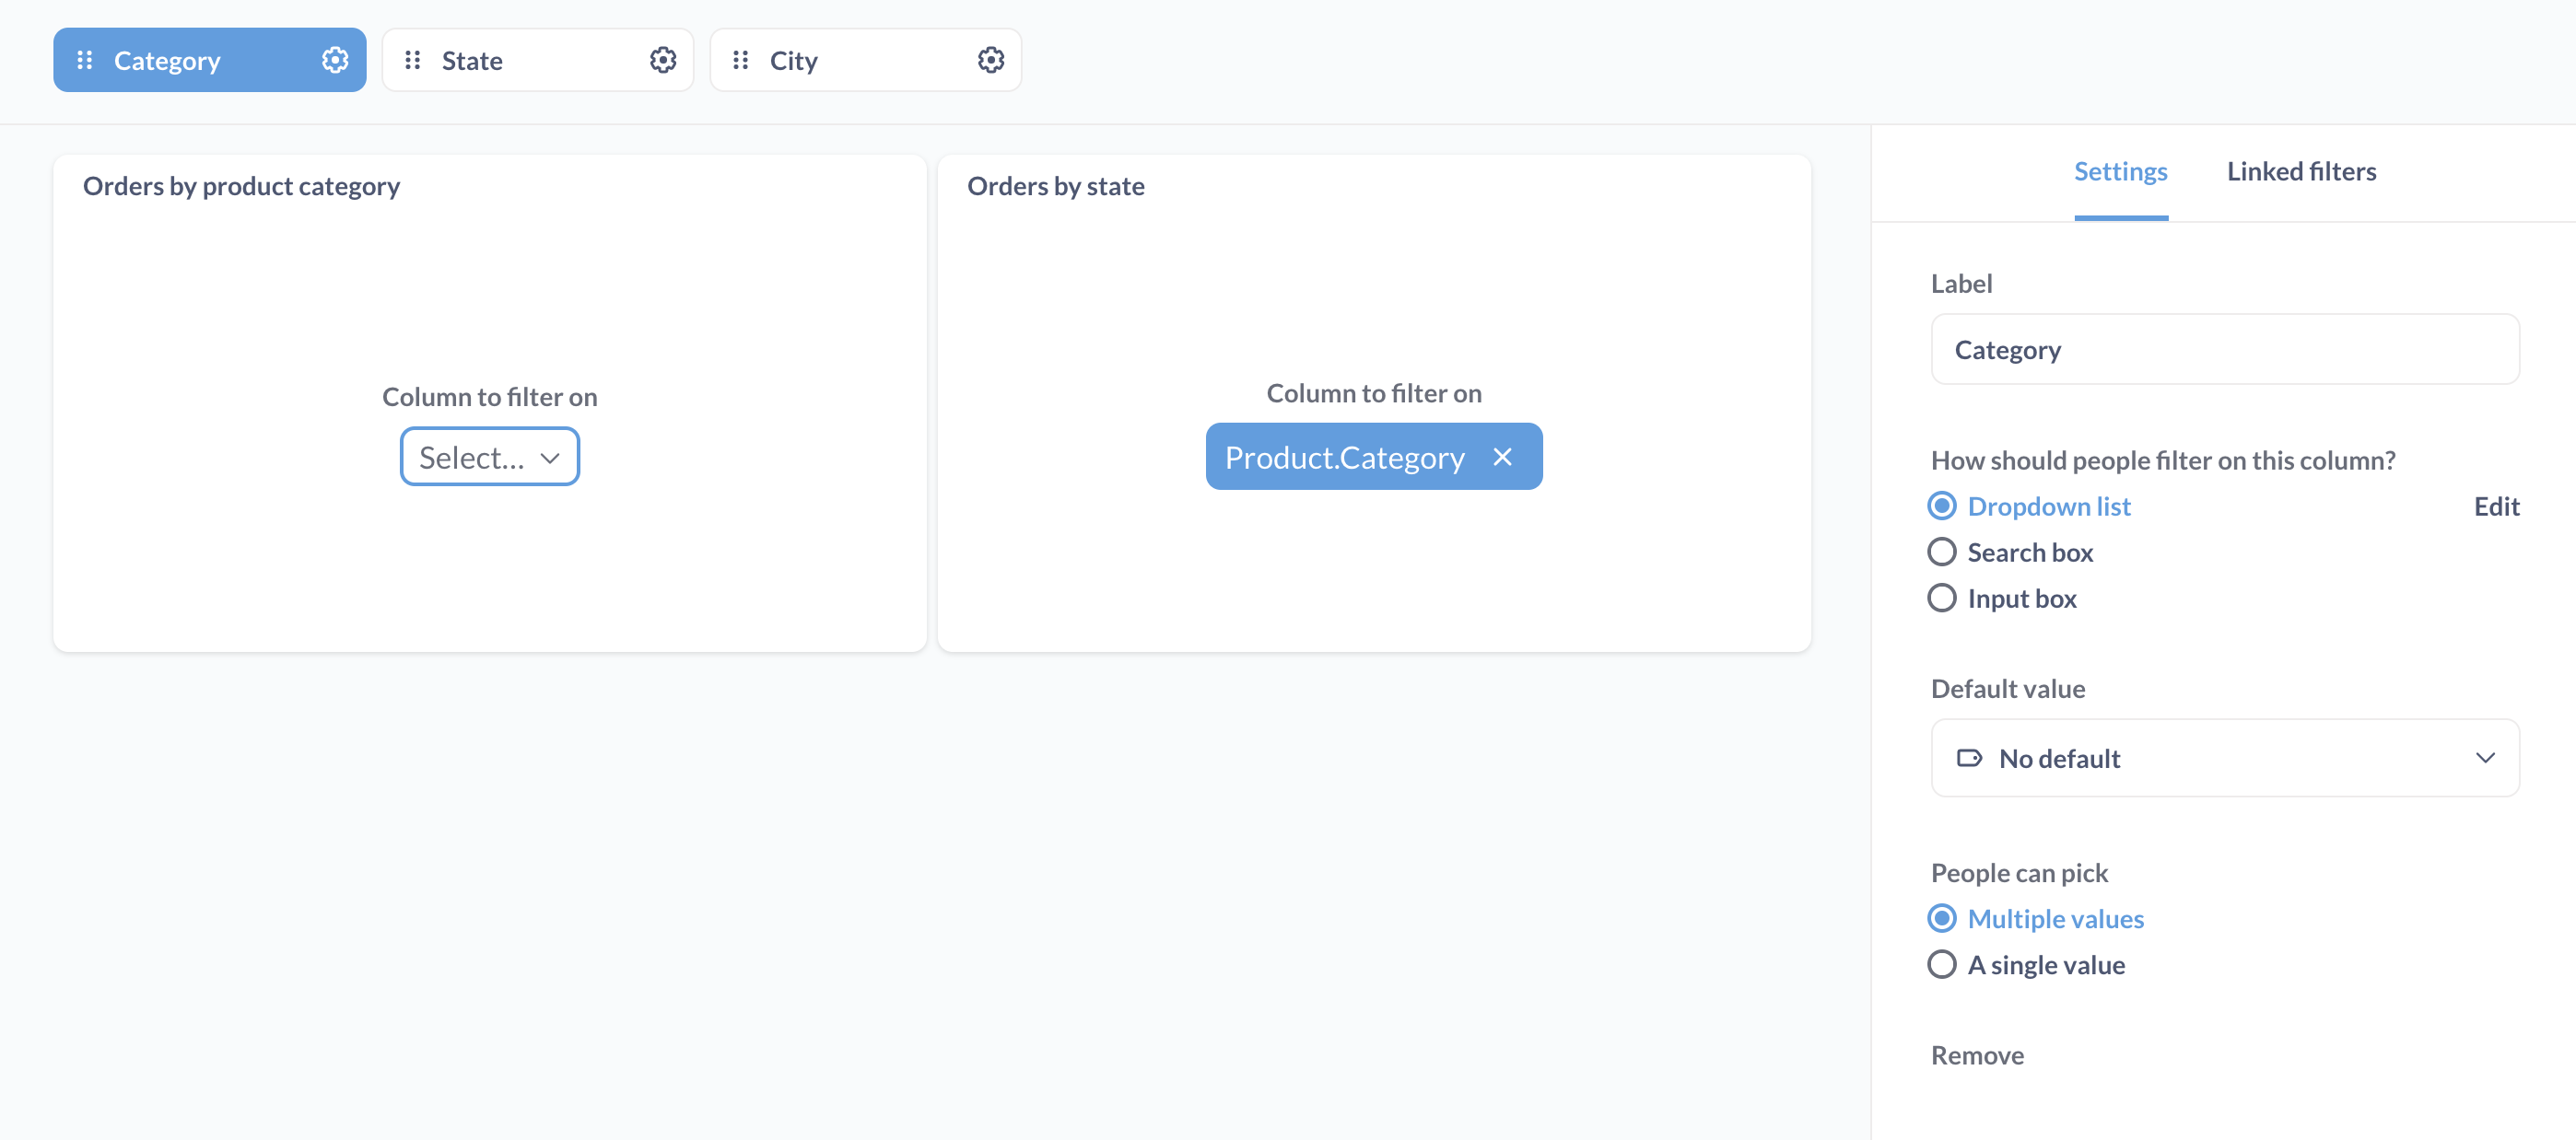Select the Settings tab

click(2121, 171)
